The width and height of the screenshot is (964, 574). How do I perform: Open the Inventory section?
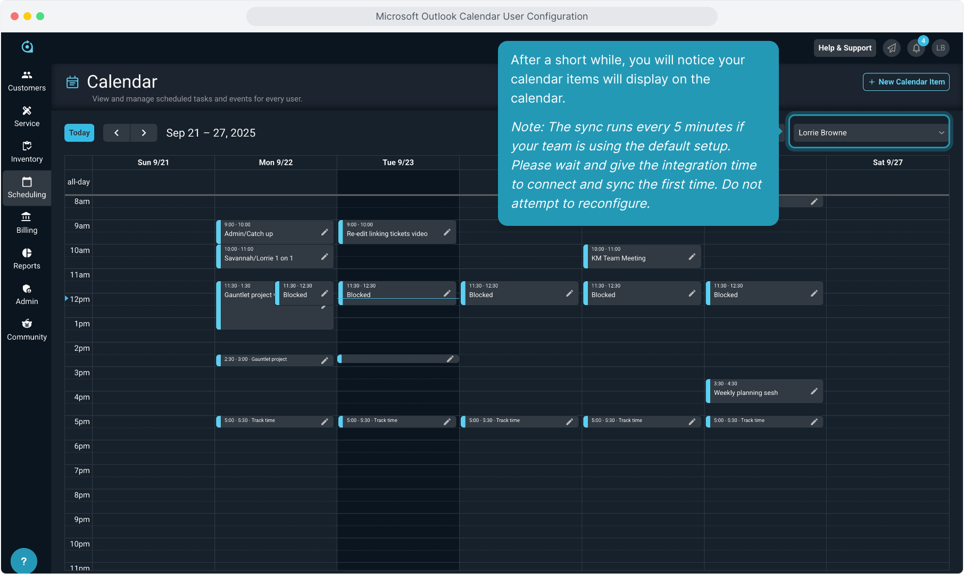pos(27,152)
